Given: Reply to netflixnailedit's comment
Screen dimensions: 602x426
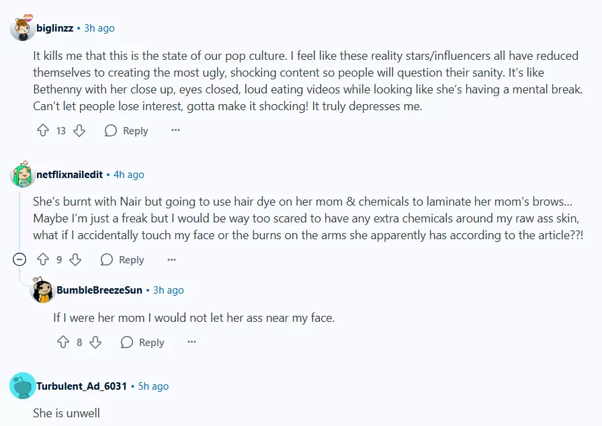Looking at the screenshot, I should coord(123,260).
